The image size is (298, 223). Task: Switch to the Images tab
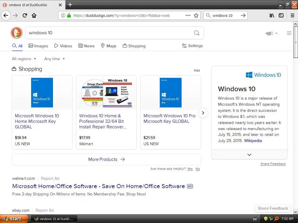click(x=38, y=46)
